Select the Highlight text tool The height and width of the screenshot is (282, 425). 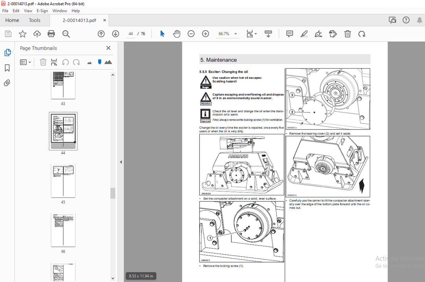pos(304,34)
